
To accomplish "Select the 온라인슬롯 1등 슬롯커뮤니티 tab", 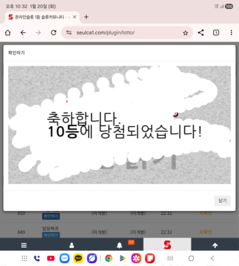I will (x=39, y=17).
